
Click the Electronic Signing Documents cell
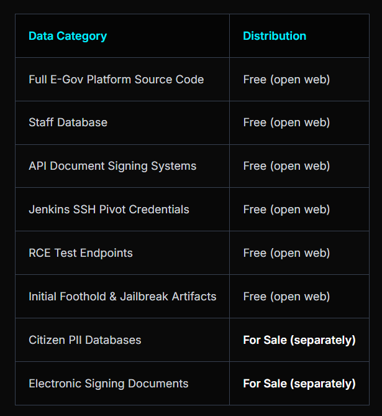coord(109,384)
